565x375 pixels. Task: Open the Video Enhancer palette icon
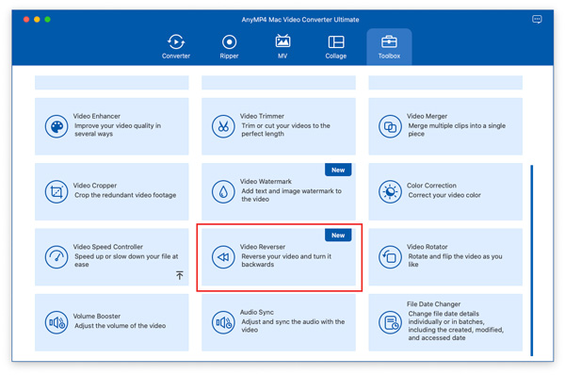pyautogui.click(x=56, y=126)
